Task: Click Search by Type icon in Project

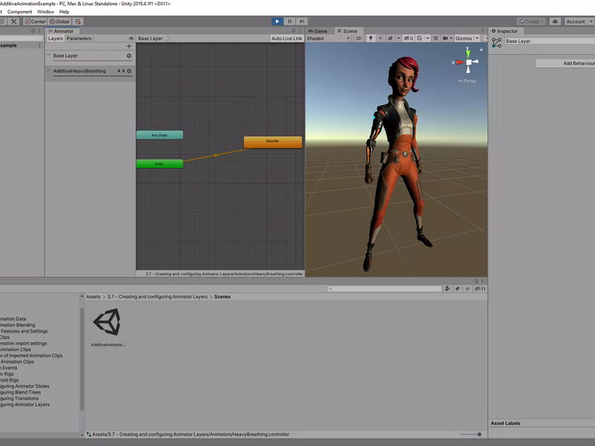Action: (448, 289)
